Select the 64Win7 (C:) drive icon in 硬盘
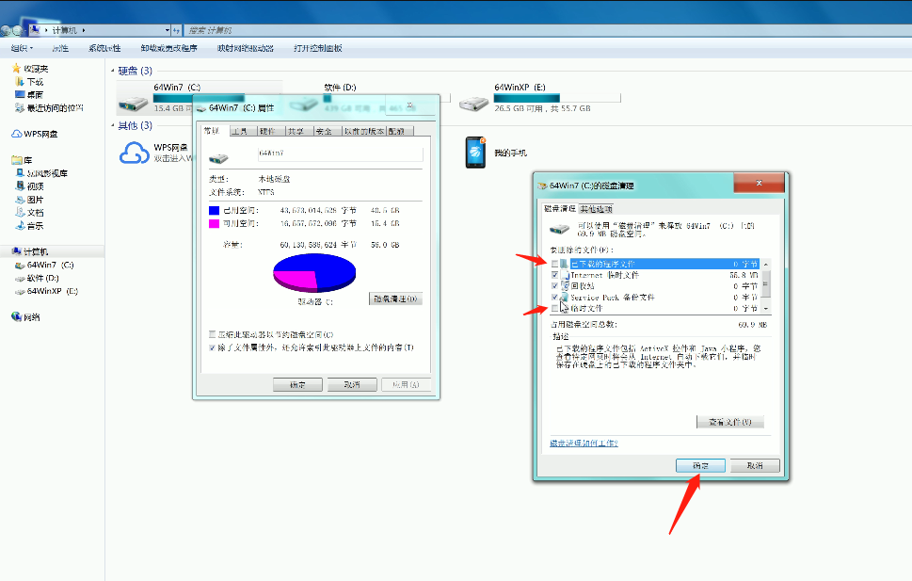This screenshot has height=581, width=912. 134,105
